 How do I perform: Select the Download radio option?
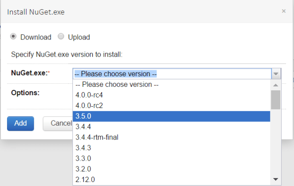click(x=14, y=37)
